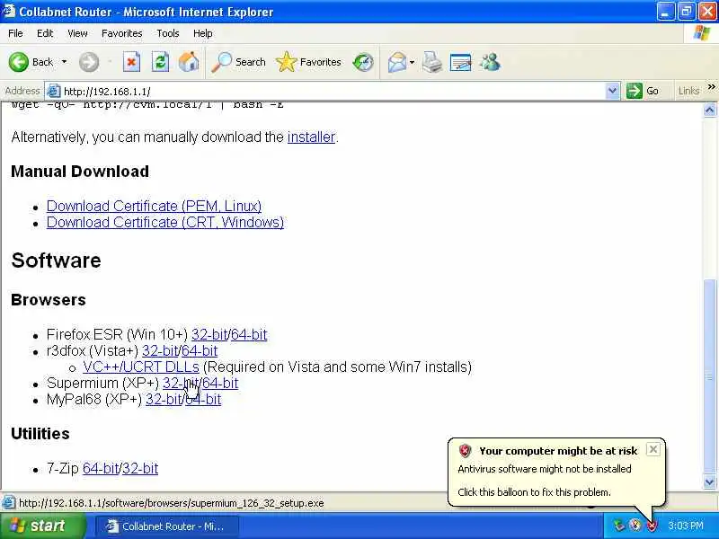Click the Edit page toolbar icon

pos(460,62)
